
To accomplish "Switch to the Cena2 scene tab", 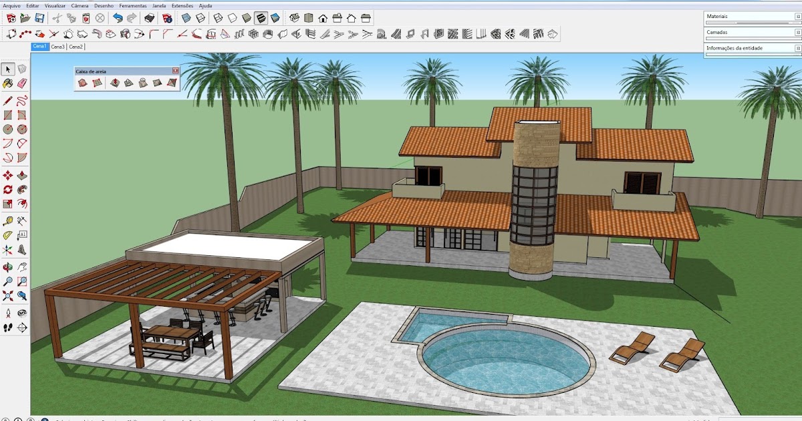I will (x=76, y=47).
